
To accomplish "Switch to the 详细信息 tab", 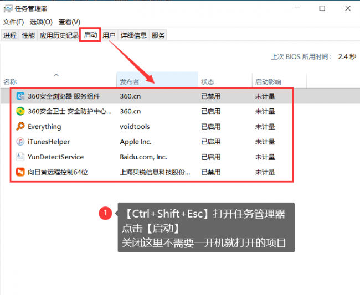I will click(x=133, y=35).
